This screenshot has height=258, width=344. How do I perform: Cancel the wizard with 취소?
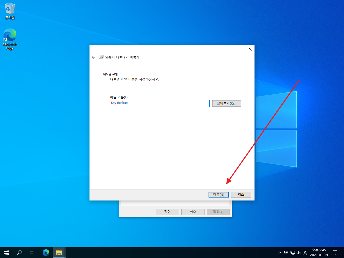[x=241, y=195]
